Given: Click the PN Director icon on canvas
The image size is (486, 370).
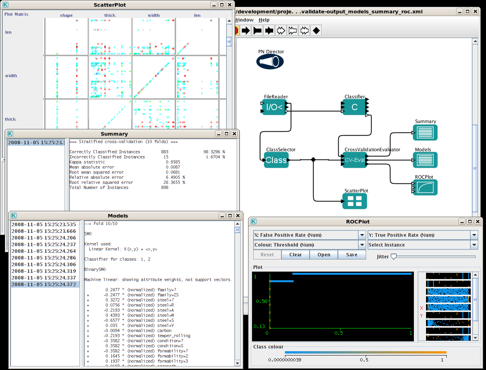Looking at the screenshot, I should (x=270, y=61).
